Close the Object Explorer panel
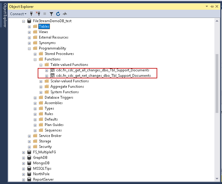 (x=217, y=6)
